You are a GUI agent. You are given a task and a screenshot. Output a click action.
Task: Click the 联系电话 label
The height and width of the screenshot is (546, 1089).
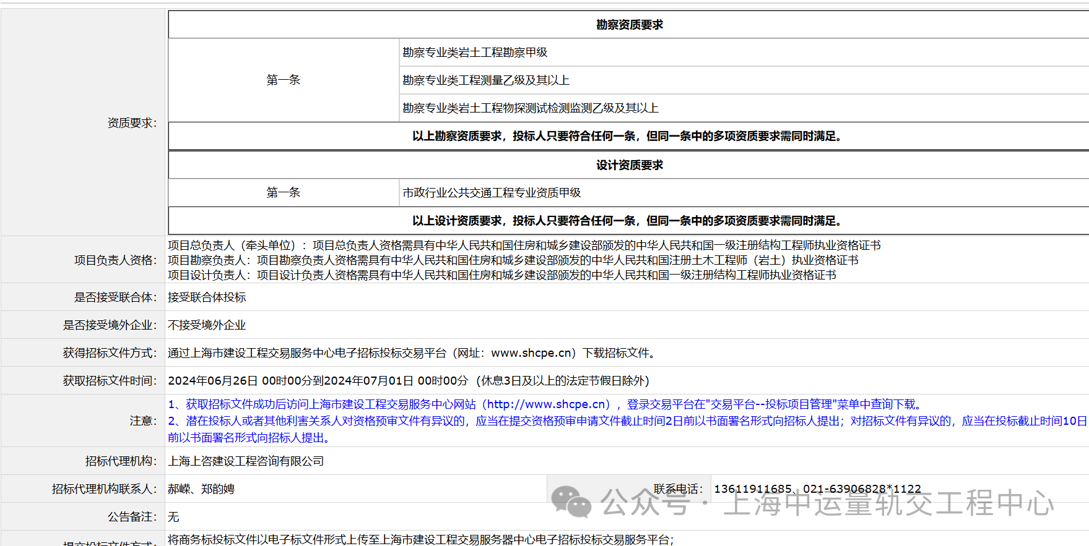pos(678,489)
